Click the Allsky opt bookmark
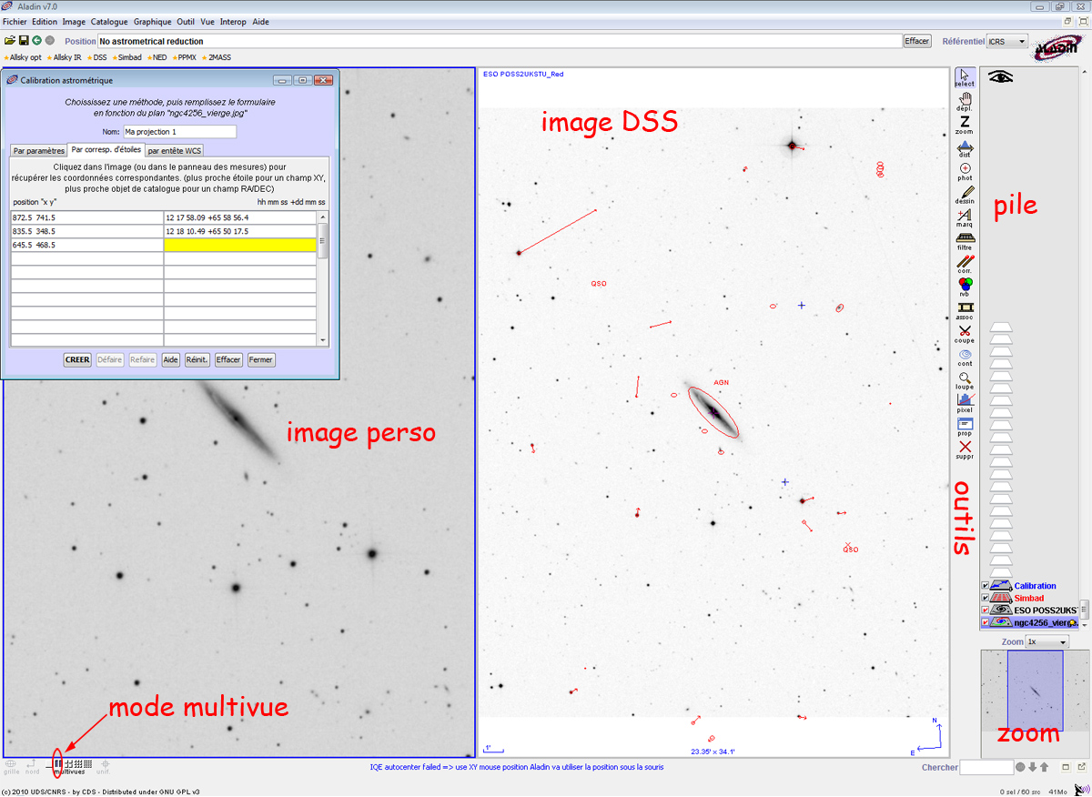Viewport: 1092px width, 797px height. (x=23, y=57)
